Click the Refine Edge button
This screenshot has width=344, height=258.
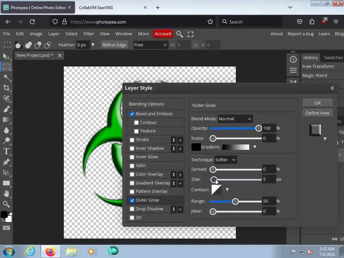114,45
